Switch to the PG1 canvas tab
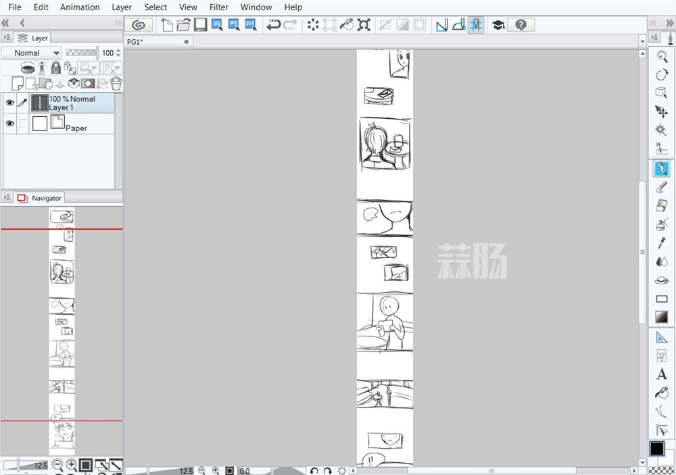This screenshot has height=475, width=676. click(x=159, y=41)
